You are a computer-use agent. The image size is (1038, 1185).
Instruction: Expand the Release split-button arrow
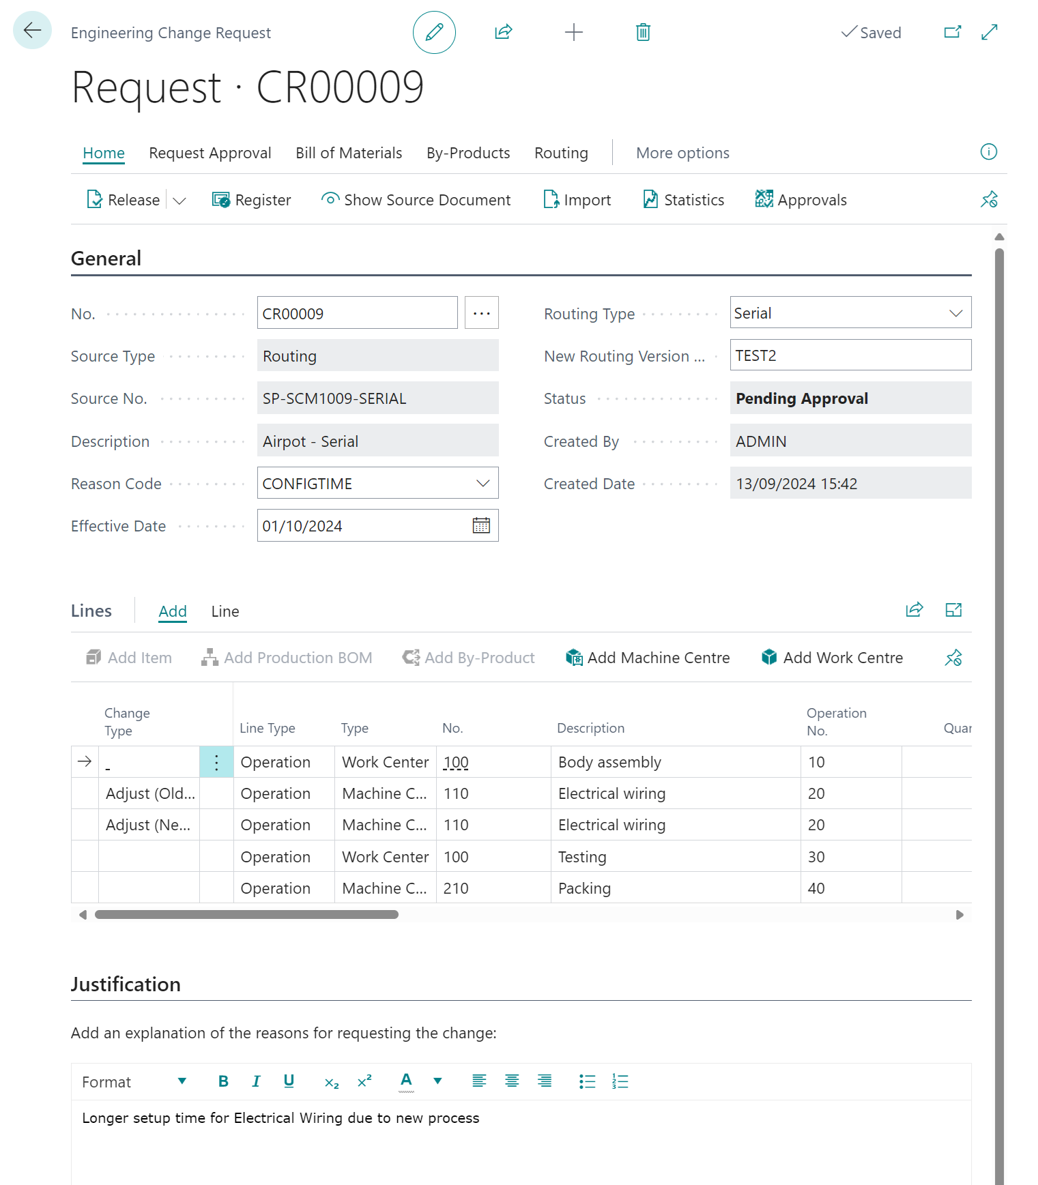point(179,201)
